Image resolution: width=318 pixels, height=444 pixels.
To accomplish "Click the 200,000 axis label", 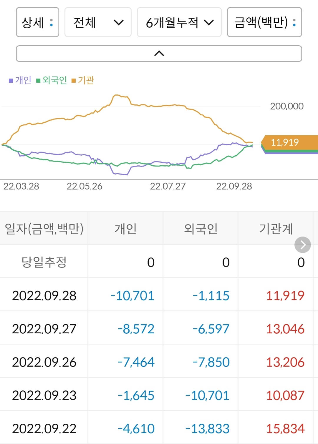I will [287, 106].
